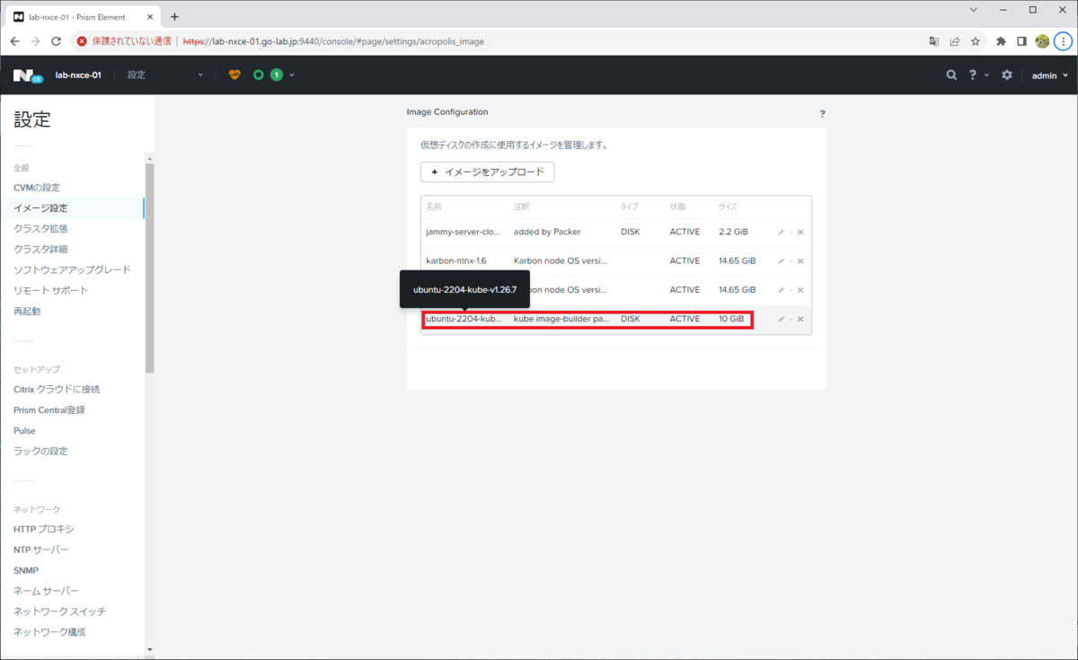Open the search magnifier in the header
Image resolution: width=1078 pixels, height=660 pixels.
(951, 75)
